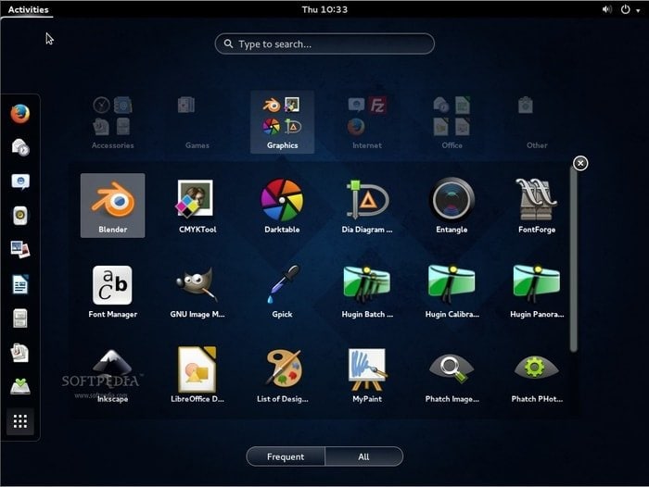Open LibreOffice Draw

[x=197, y=375]
